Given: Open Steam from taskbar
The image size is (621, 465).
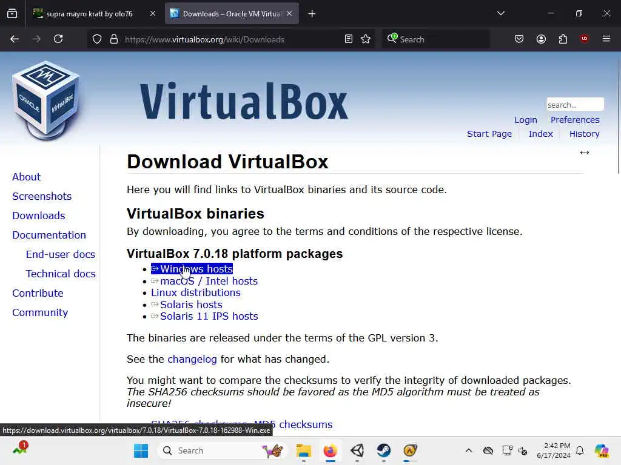Looking at the screenshot, I should pos(383,450).
